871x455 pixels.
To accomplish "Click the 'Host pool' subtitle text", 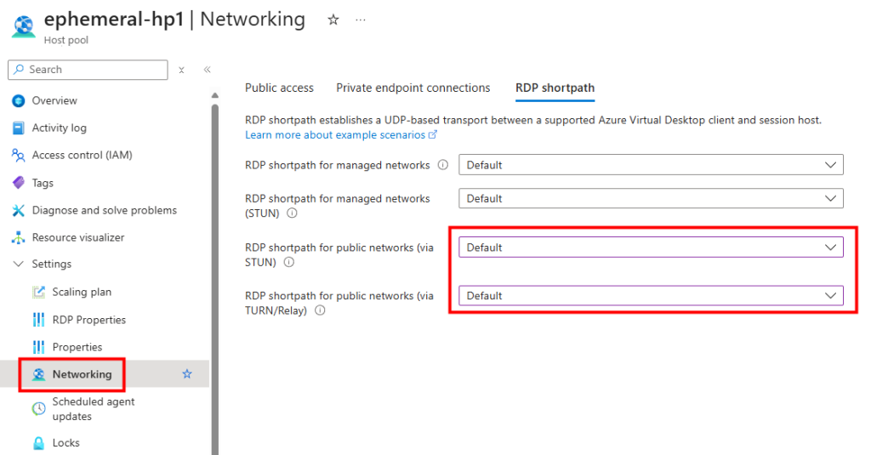I will click(66, 40).
